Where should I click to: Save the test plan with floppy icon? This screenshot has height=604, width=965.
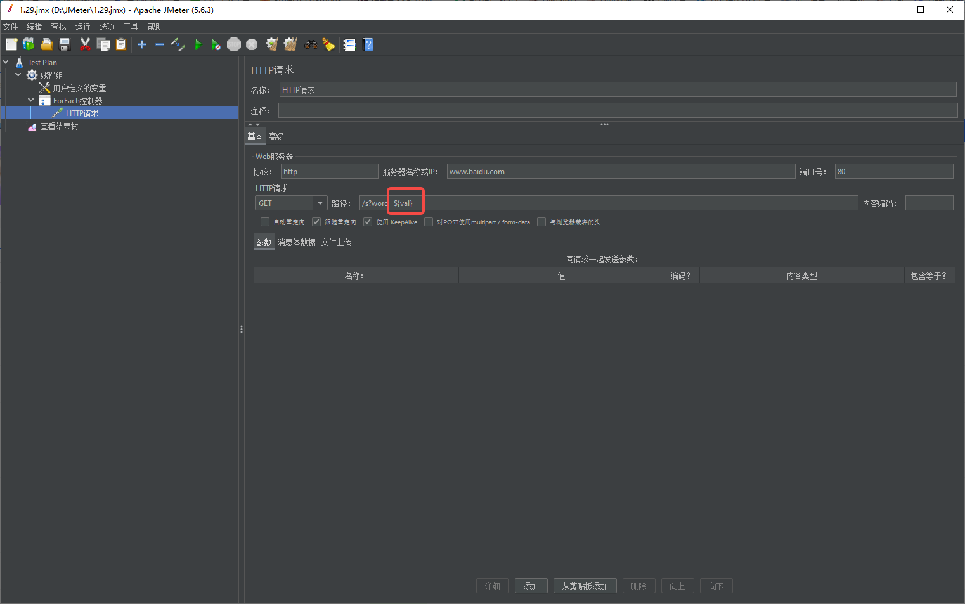(x=64, y=44)
